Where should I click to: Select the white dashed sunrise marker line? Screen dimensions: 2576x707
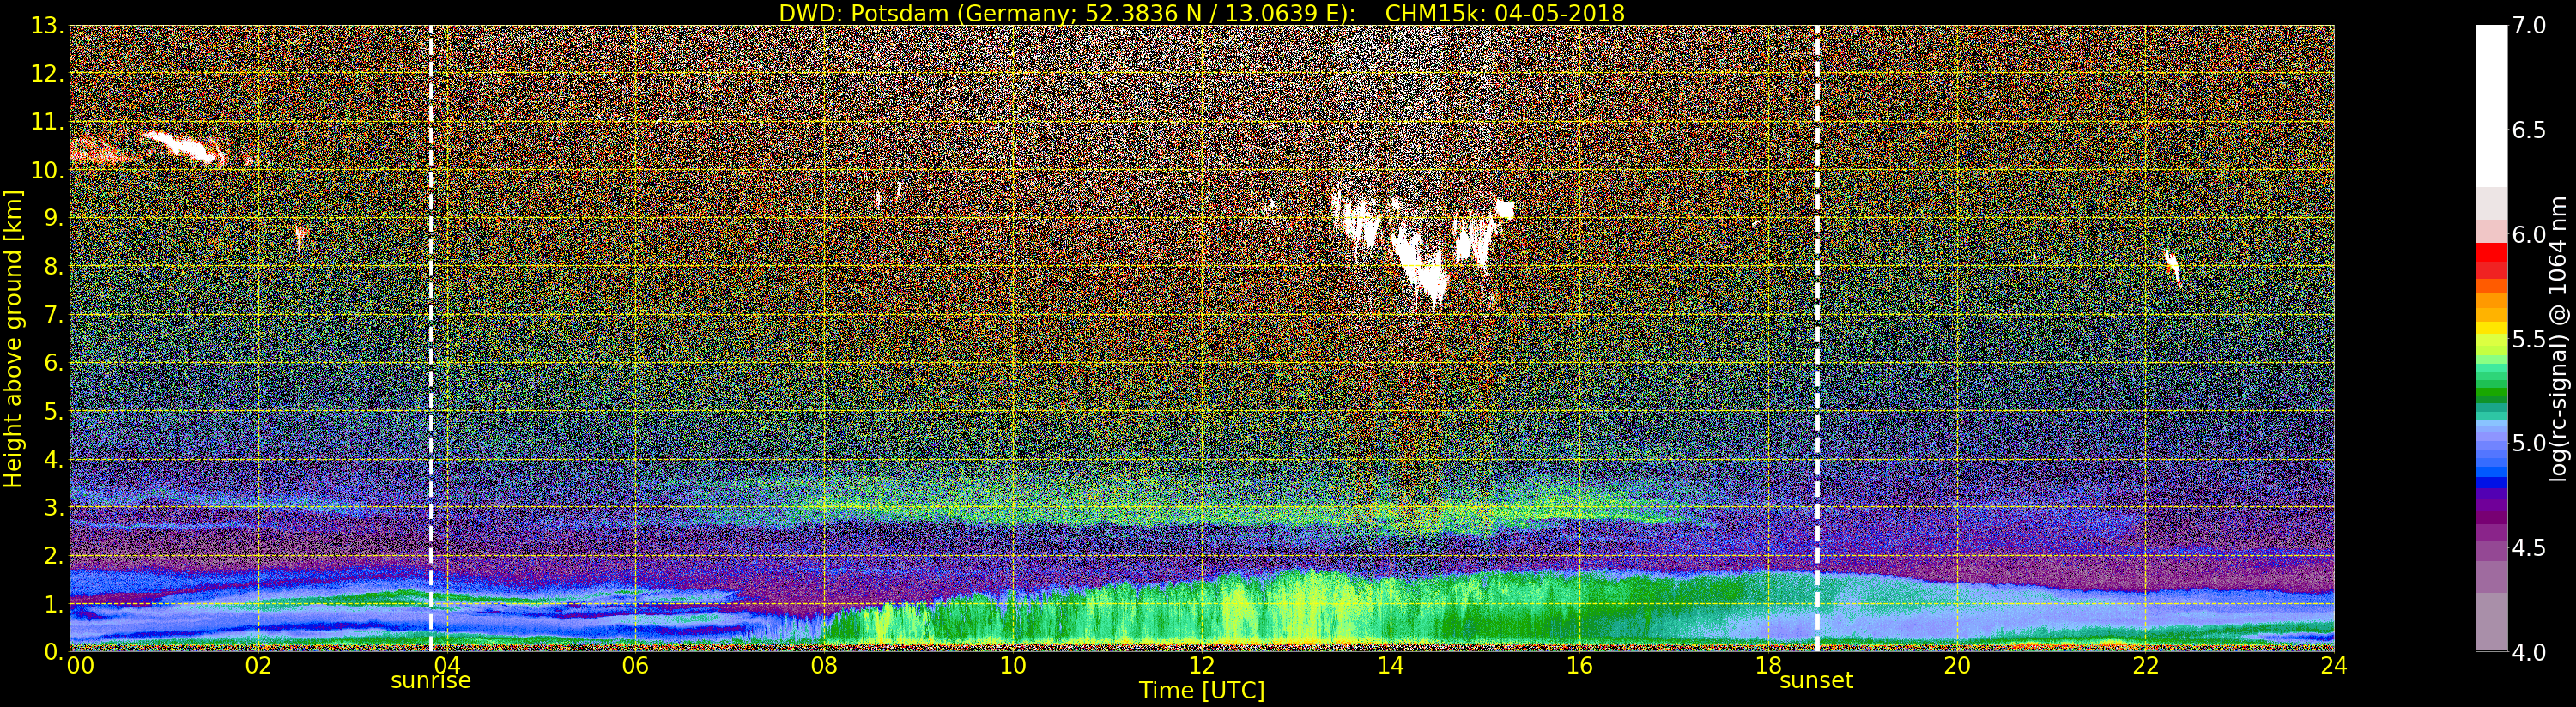431,338
